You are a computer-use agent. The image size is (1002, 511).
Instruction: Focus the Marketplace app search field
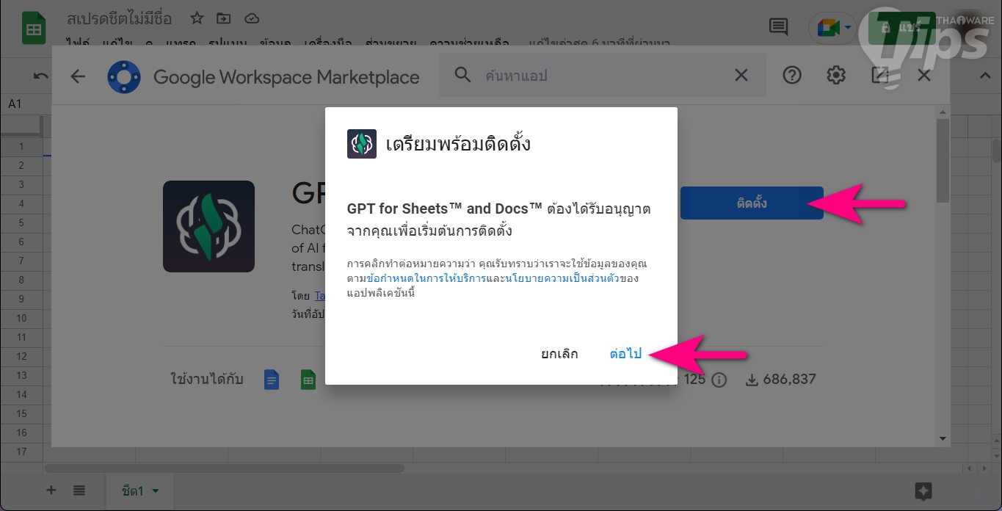[602, 75]
